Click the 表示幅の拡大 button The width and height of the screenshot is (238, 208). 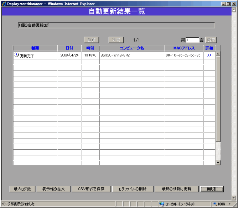point(53,189)
